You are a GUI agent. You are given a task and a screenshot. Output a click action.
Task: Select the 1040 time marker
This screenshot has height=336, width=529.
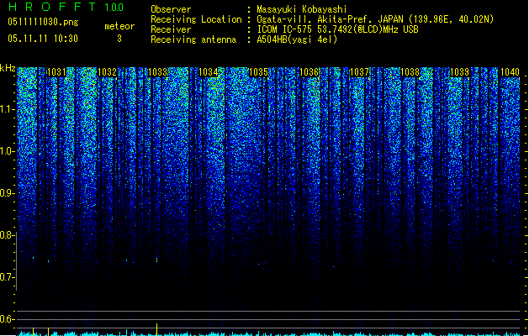tap(510, 71)
